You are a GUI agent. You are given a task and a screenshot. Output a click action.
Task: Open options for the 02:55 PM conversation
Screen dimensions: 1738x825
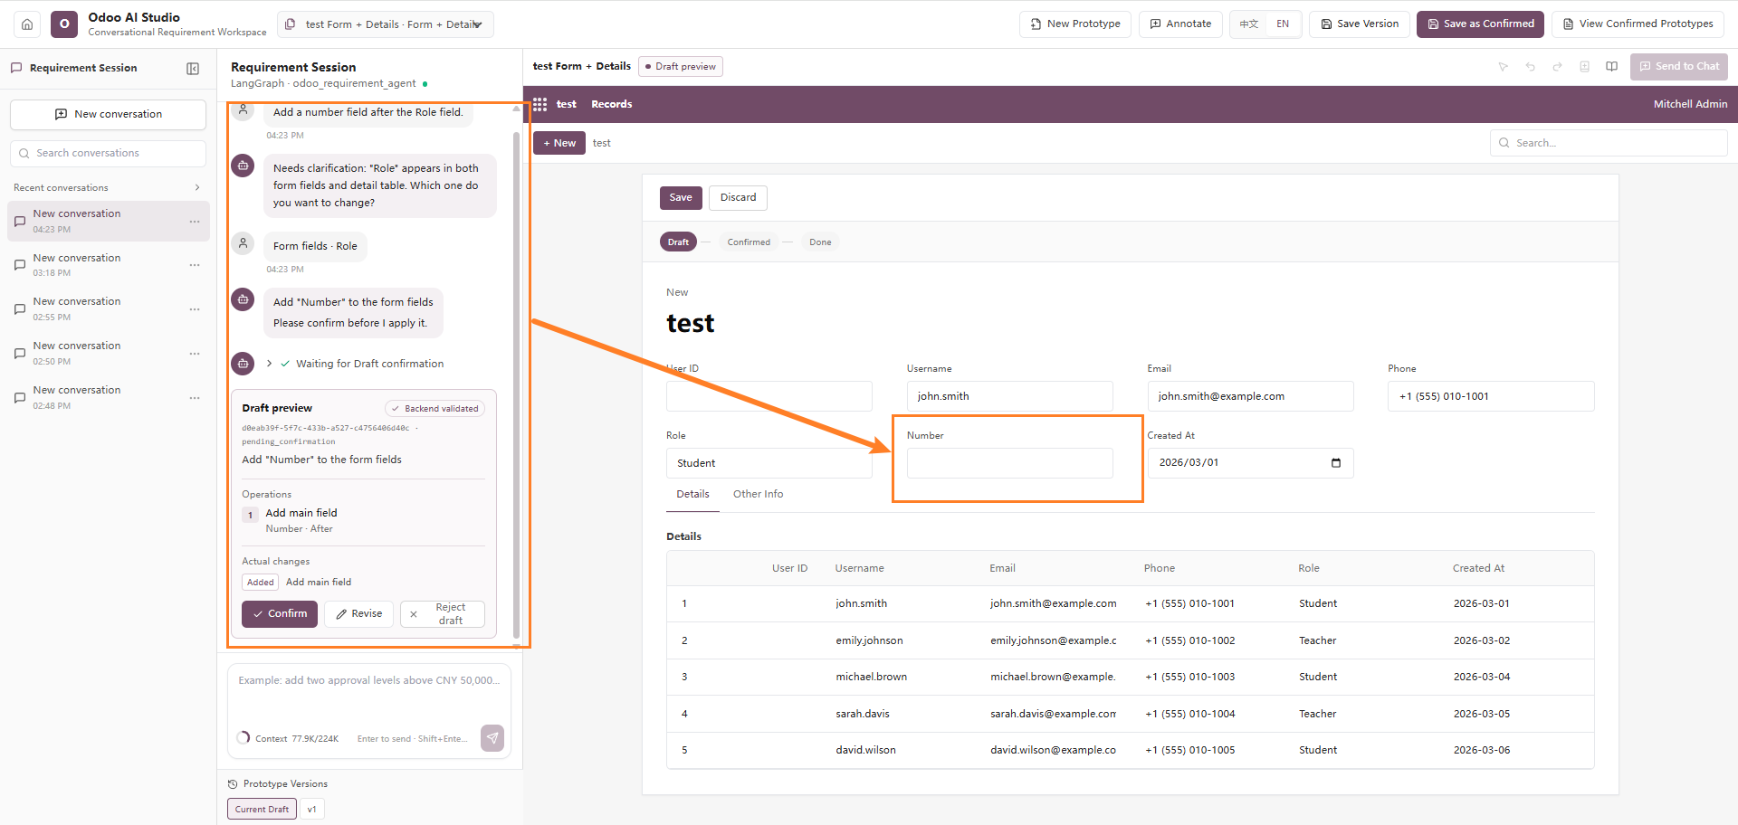click(195, 309)
